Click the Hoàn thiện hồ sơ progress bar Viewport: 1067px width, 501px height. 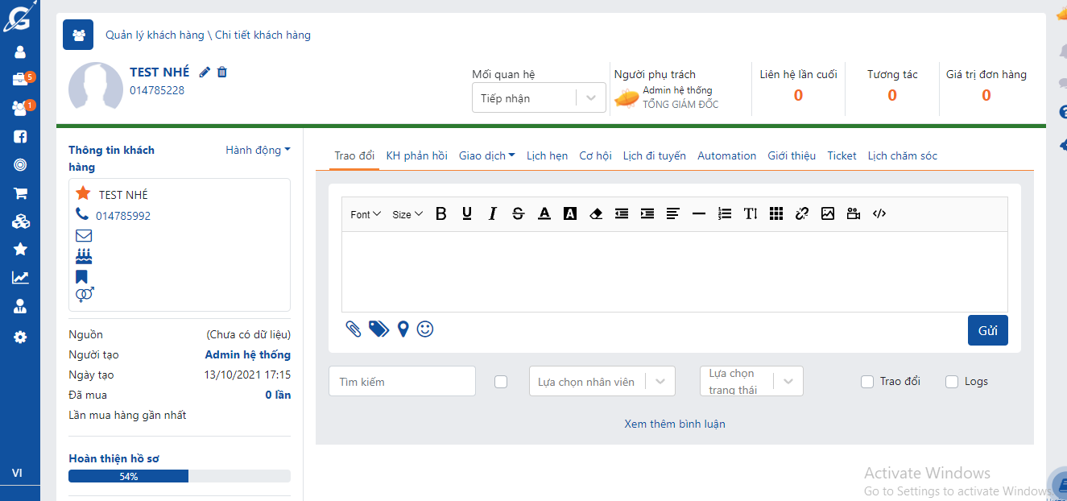point(179,476)
